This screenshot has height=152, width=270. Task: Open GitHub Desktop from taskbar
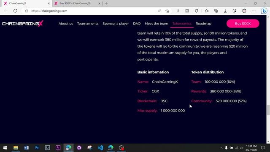pos(79,148)
